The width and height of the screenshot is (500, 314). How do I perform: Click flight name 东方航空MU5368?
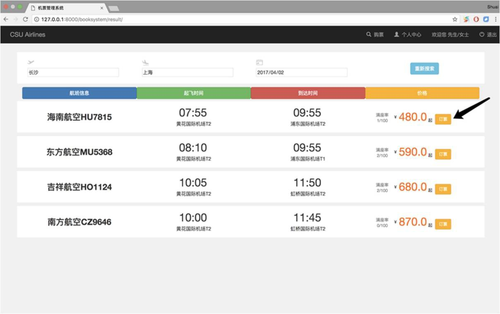tap(79, 152)
